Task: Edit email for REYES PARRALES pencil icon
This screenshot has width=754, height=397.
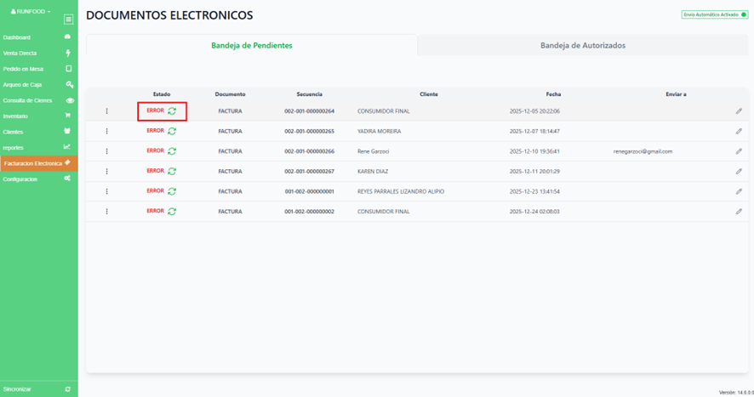Action: 739,191
